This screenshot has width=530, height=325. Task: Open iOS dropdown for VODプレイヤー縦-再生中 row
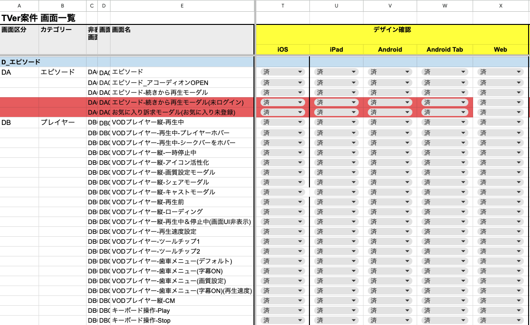(283, 122)
